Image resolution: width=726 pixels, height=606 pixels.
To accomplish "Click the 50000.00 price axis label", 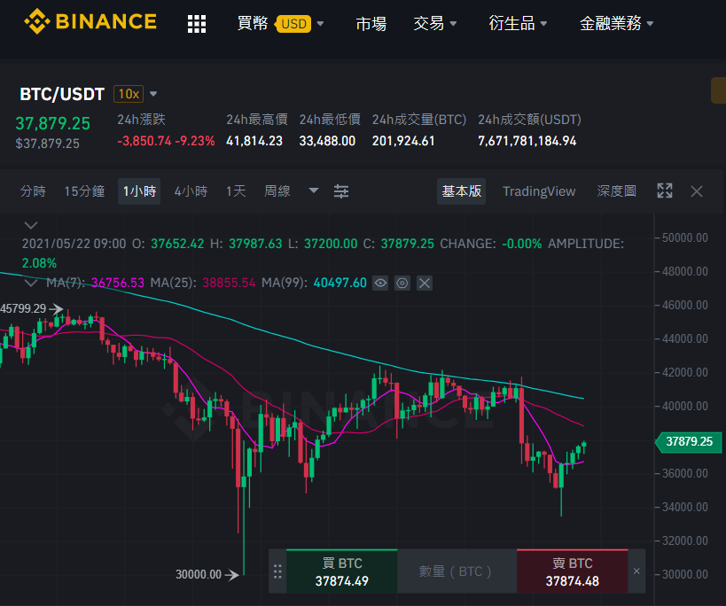I will coord(685,237).
